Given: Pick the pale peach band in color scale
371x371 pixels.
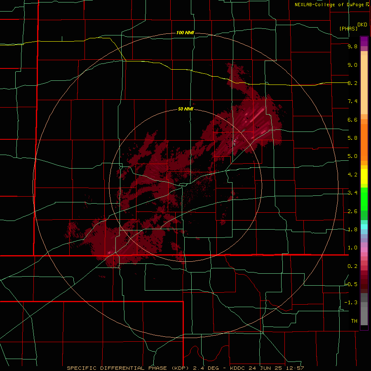Looking at the screenshot, I should 364,85.
